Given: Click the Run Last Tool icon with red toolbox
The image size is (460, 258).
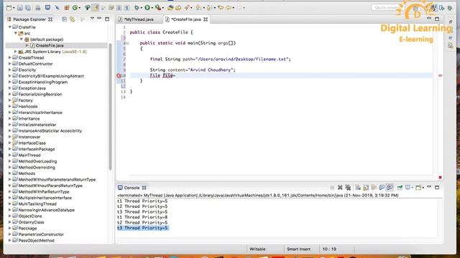Looking at the screenshot, I should click(x=158, y=8).
